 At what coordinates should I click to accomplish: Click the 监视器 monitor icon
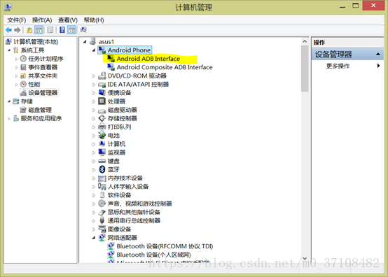point(102,152)
